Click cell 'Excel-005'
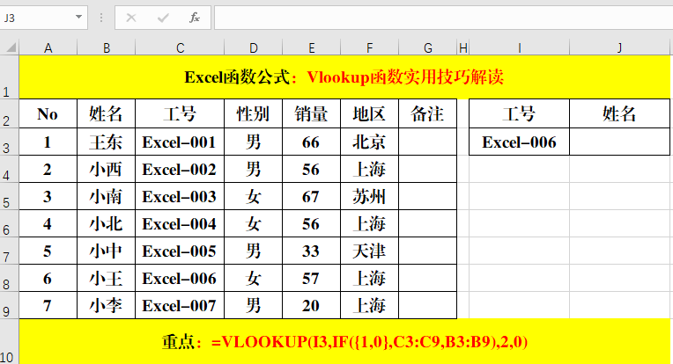Viewport: 673px width, 364px height. tap(180, 251)
